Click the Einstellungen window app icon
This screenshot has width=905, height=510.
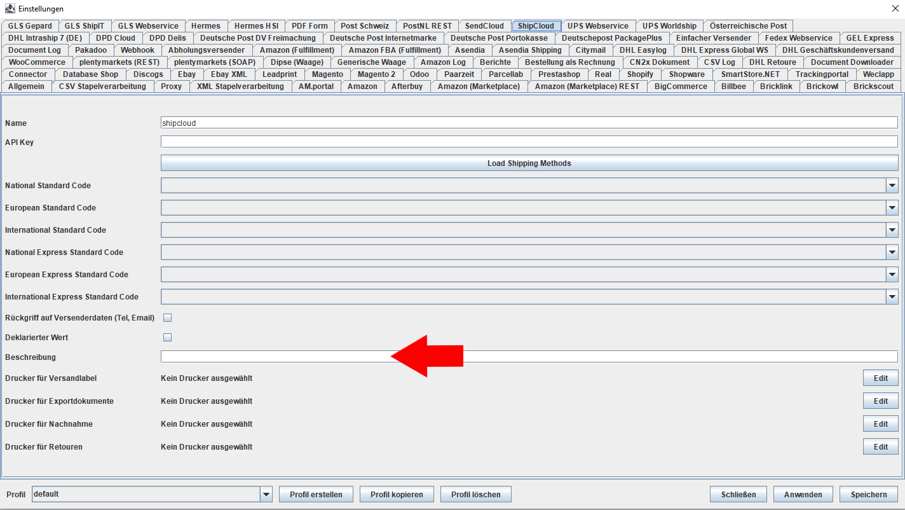[x=10, y=8]
